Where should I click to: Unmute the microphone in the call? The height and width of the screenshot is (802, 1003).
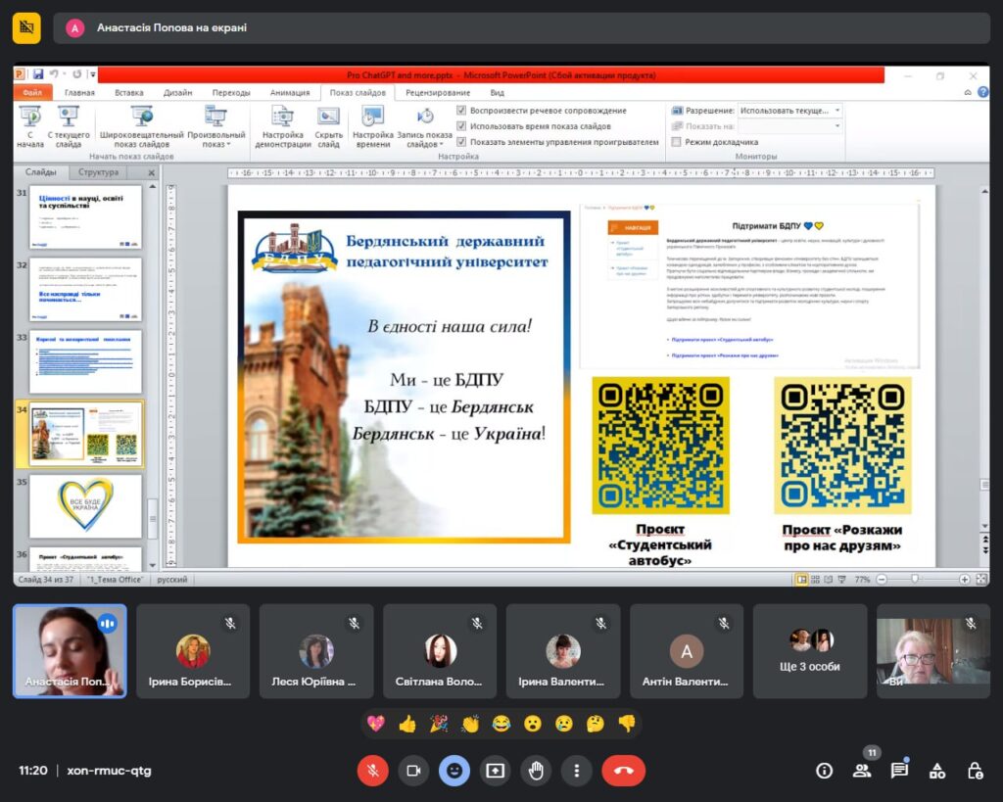[x=372, y=771]
